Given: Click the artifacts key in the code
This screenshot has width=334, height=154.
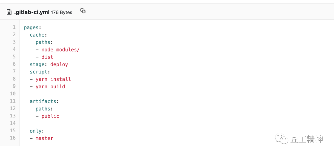Looking at the screenshot, I should (43, 101).
